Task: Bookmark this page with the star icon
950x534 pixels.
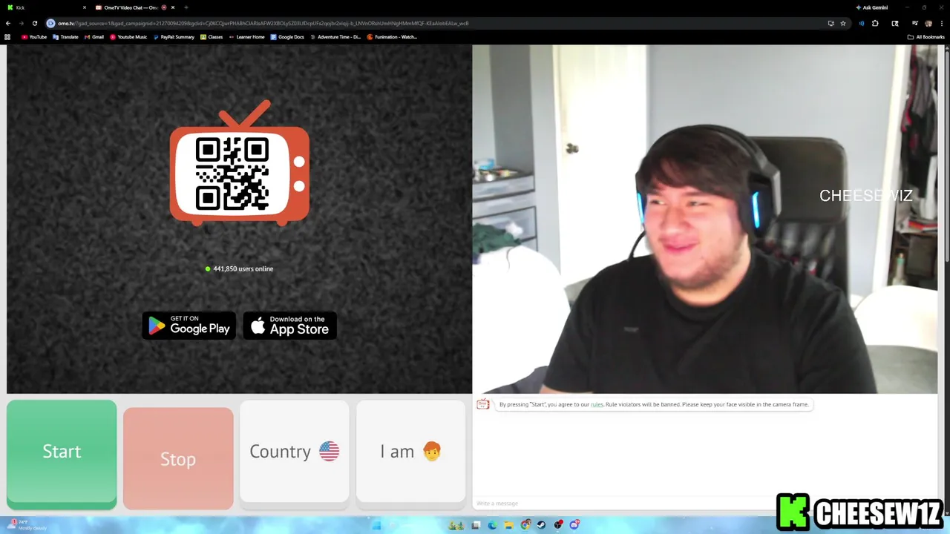Action: coord(843,23)
